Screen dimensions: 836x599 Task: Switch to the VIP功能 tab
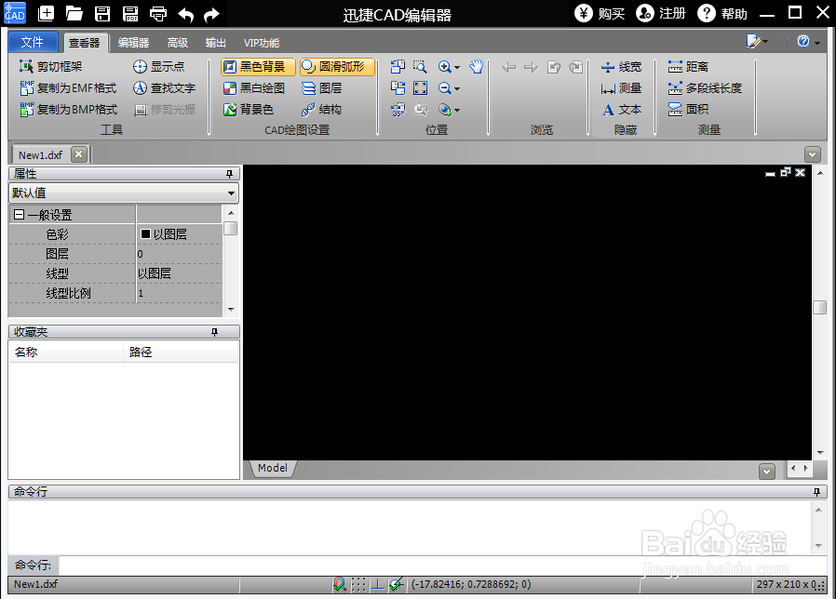[x=262, y=43]
